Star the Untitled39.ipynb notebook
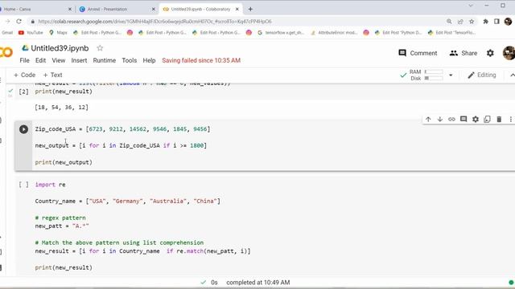 click(x=100, y=48)
